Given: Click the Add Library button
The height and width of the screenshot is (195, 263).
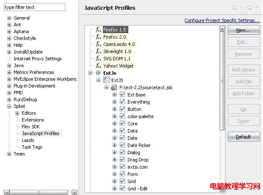Looking at the screenshot, I should (244, 70).
